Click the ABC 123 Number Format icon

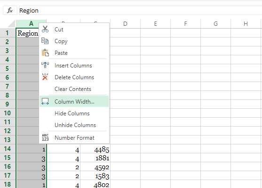[45, 137]
